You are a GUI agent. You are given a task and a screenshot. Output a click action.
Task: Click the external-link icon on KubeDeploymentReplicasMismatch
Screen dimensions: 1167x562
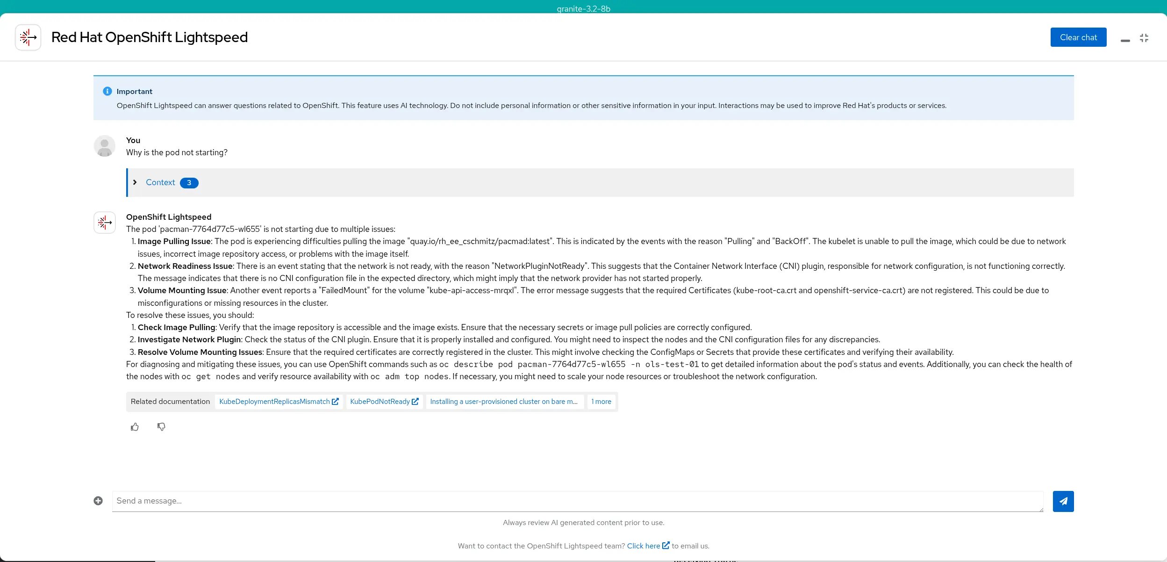tap(335, 402)
